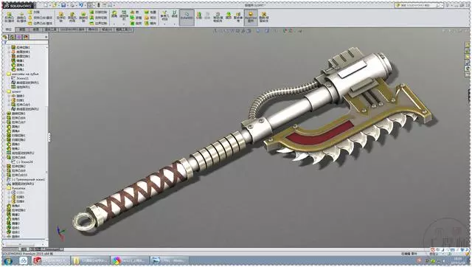
Task: Switch to the third ribbon tab
Action: (x=36, y=30)
